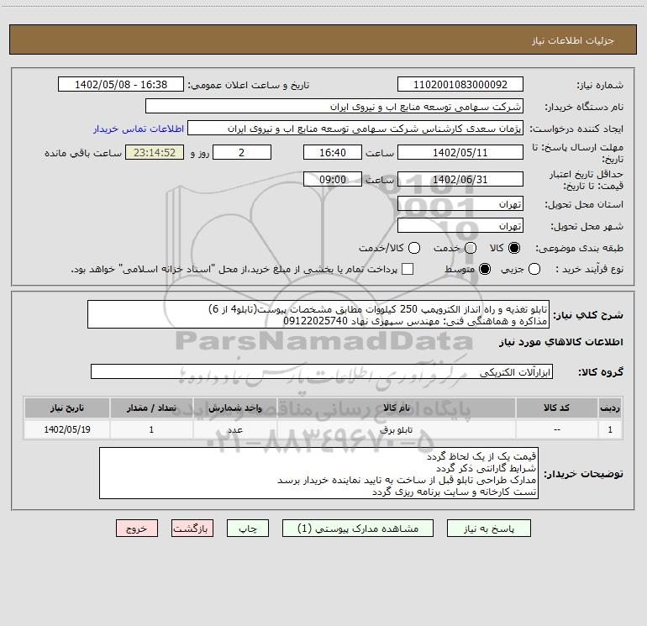Click the نام کالا column header

tap(397, 408)
